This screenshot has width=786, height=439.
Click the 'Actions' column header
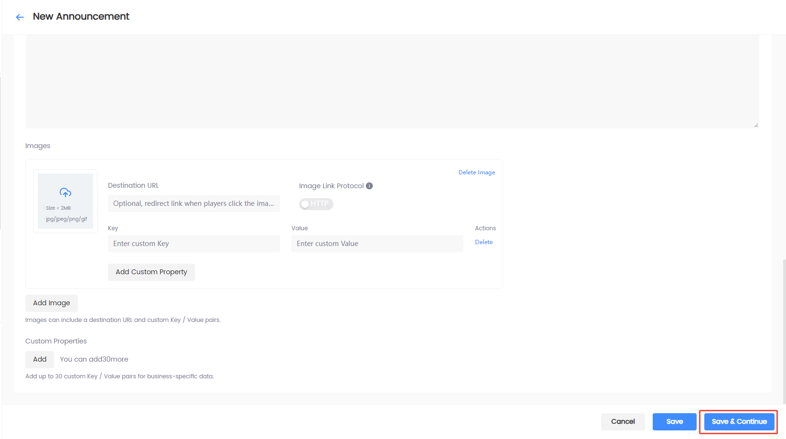(x=485, y=228)
